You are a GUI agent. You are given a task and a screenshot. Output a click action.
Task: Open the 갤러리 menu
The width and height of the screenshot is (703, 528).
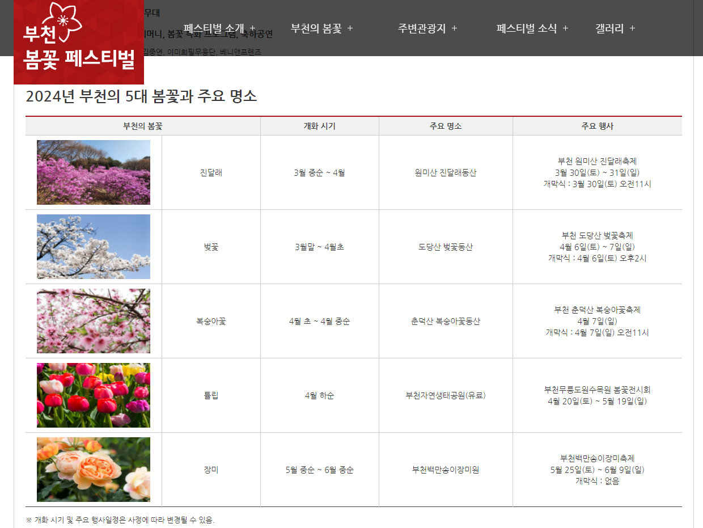[609, 27]
